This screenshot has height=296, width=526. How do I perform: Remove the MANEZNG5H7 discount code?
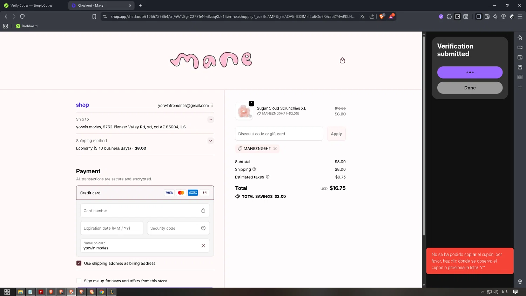pyautogui.click(x=275, y=149)
